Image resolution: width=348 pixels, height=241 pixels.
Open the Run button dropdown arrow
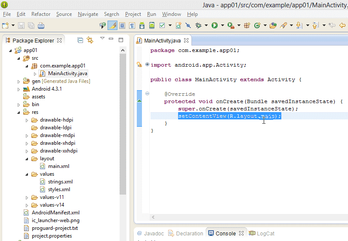222,25
